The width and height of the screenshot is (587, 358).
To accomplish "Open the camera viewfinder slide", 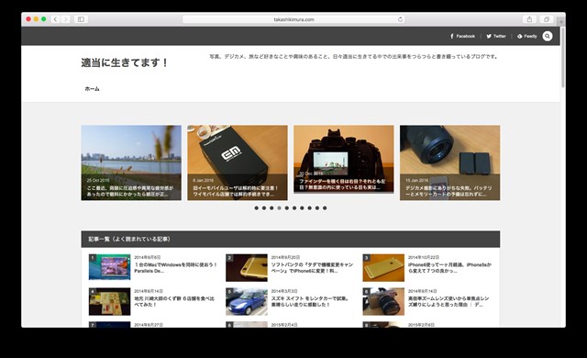I will pyautogui.click(x=344, y=159).
